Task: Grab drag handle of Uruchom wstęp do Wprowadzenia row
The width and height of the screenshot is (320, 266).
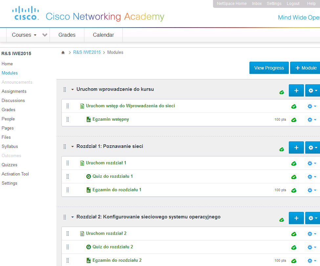Action: (68, 106)
